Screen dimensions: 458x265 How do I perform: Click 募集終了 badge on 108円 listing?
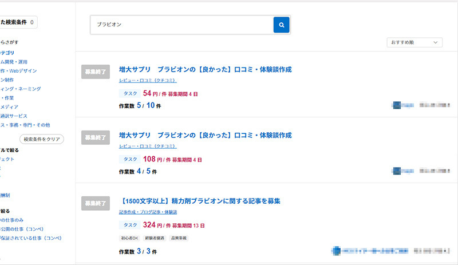pyautogui.click(x=96, y=137)
